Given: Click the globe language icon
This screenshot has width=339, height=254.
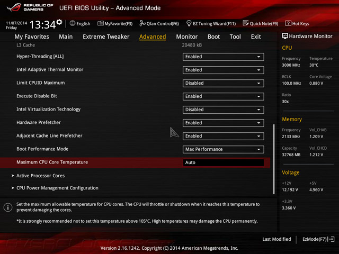Looking at the screenshot, I should [x=73, y=23].
